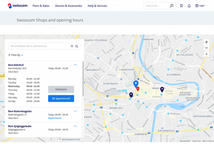The width and height of the screenshot is (214, 144).
Task: Center map on my location
Action: 206,54
